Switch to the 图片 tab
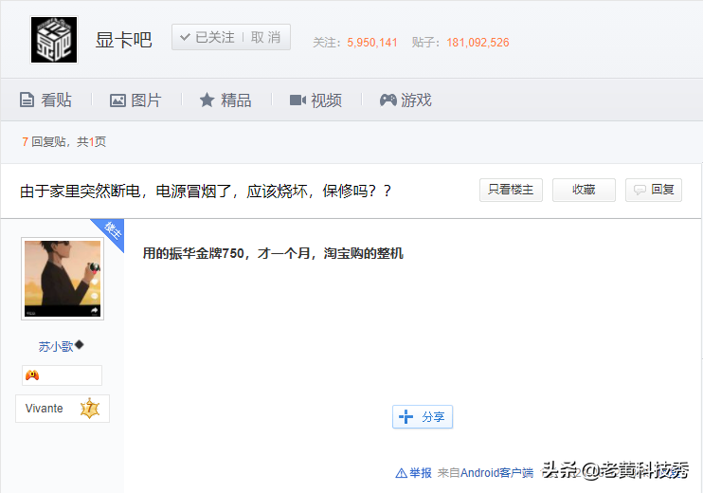The width and height of the screenshot is (703, 493). pyautogui.click(x=135, y=100)
